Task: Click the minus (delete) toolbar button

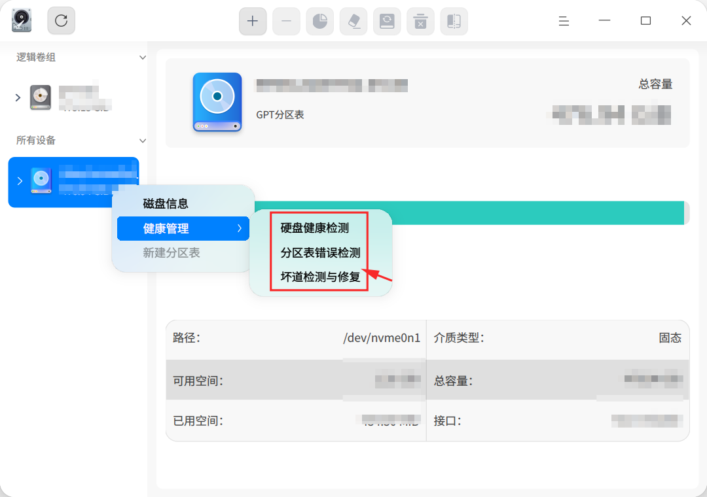Action: 286,21
